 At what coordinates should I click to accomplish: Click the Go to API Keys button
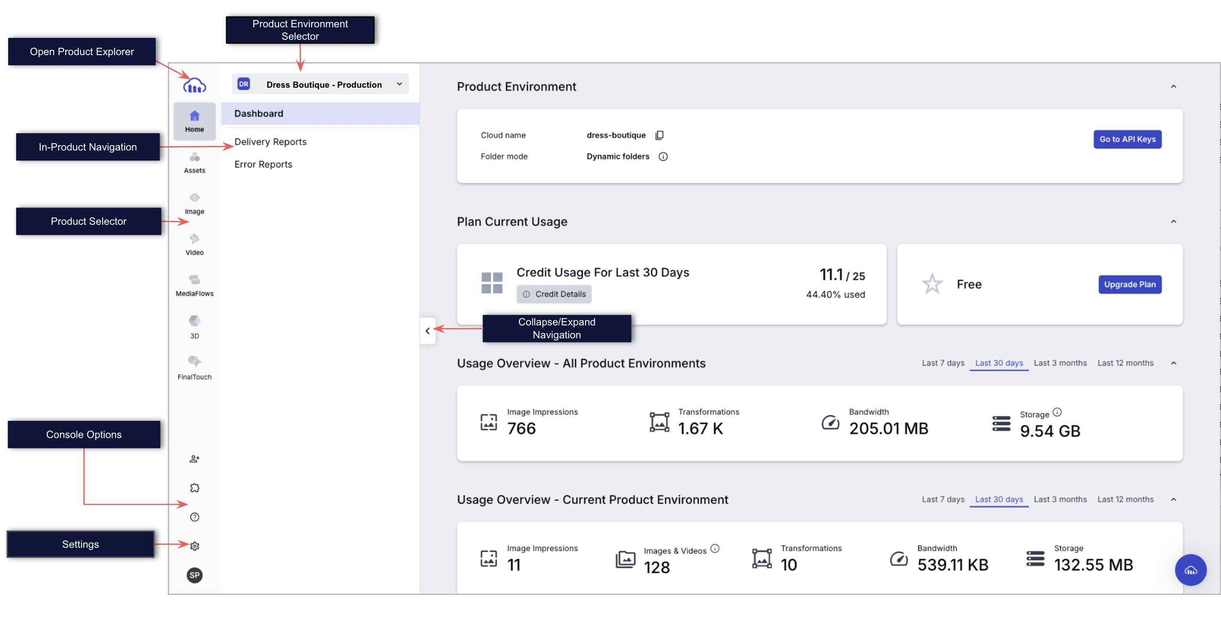click(1127, 139)
